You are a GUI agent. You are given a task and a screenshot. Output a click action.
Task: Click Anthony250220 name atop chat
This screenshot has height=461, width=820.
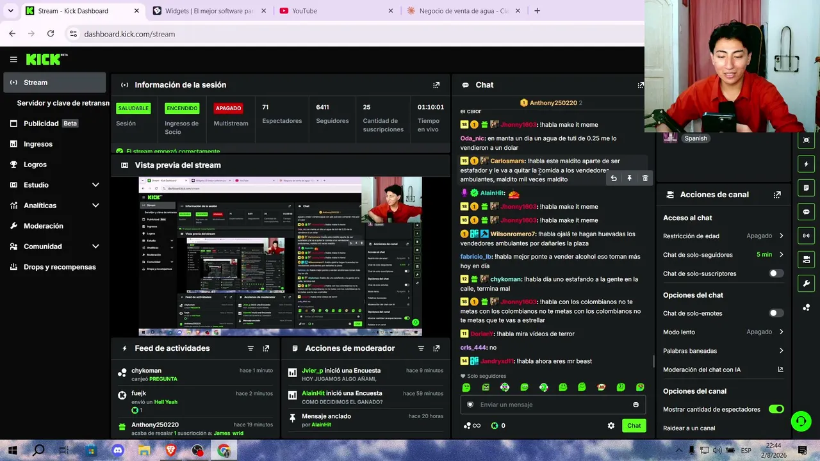553,102
